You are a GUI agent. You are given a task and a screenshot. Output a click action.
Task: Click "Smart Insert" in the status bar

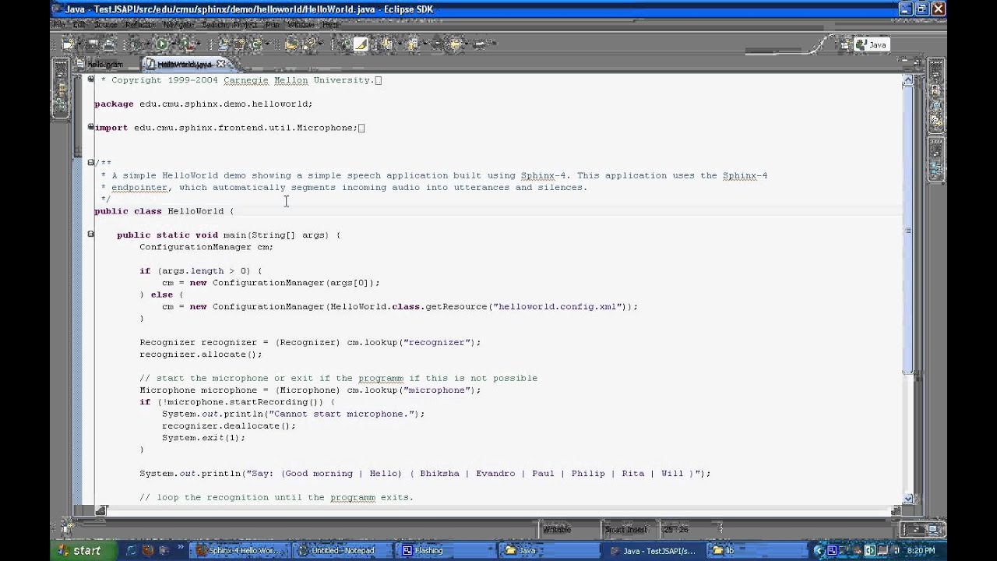626,530
